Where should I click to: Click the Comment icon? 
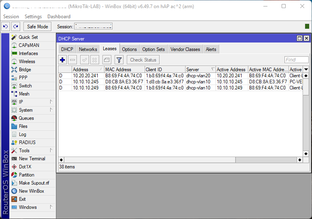click(107, 60)
